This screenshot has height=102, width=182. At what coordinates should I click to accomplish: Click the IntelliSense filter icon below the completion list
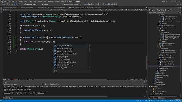pos(55,71)
